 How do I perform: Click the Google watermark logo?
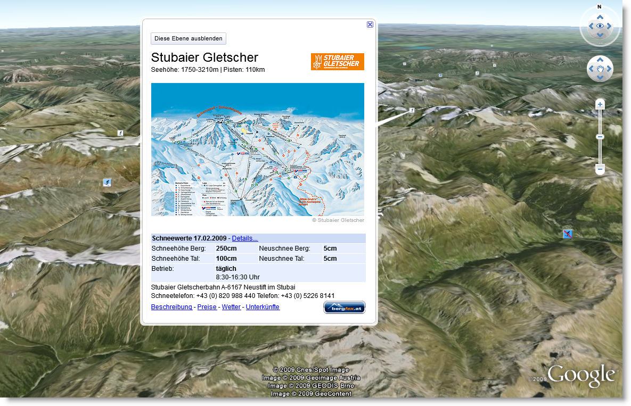click(580, 375)
